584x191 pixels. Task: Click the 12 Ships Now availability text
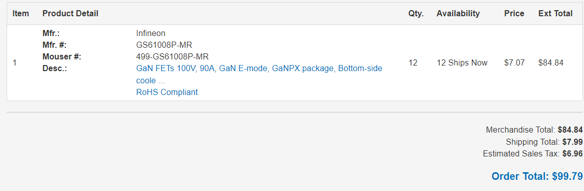462,63
